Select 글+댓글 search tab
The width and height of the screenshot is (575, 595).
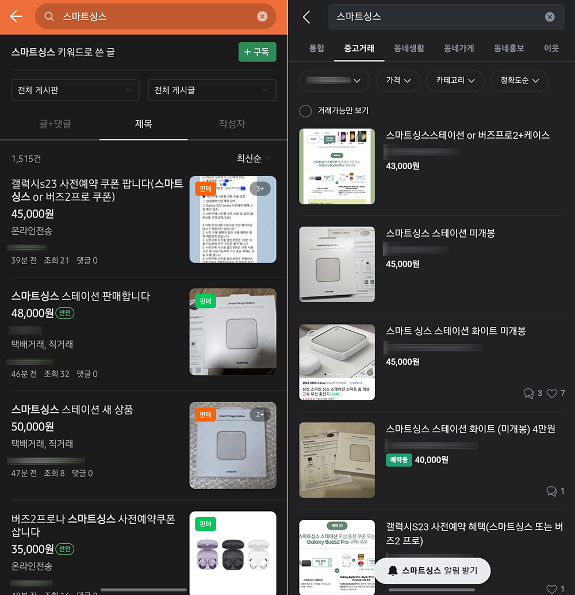tap(55, 124)
